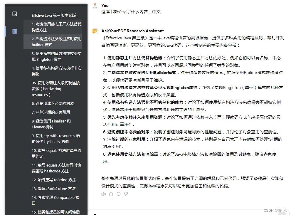
Task: Play the response aloud with speaker icon
Action: (x=104, y=194)
